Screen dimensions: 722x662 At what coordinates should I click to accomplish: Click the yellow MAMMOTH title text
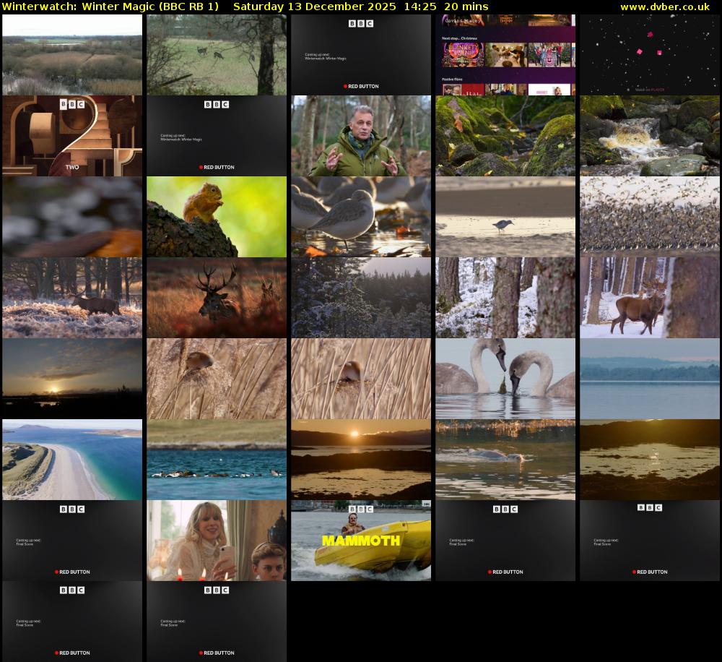361,541
